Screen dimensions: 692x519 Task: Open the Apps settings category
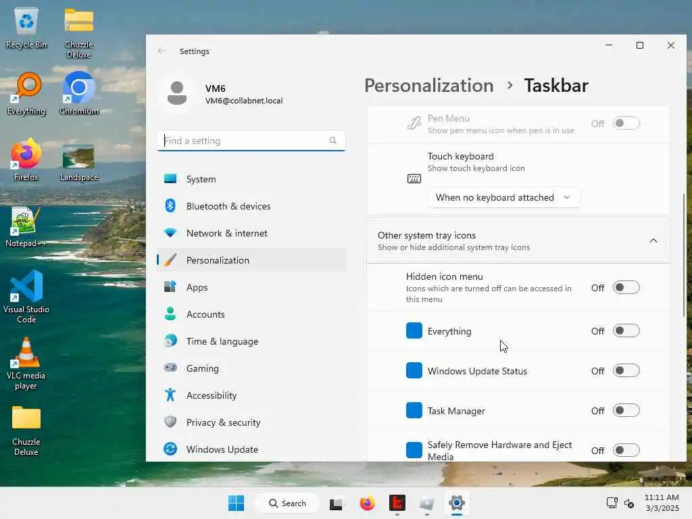pos(251,287)
